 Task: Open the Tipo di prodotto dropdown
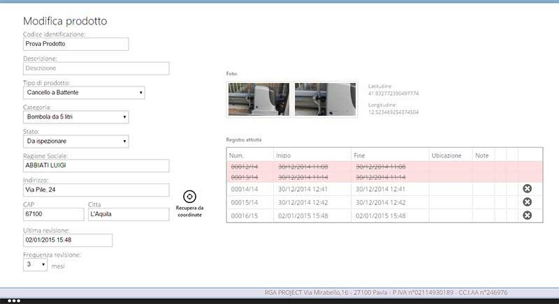[x=85, y=93]
